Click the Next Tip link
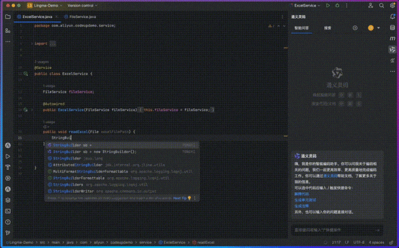 [180, 198]
